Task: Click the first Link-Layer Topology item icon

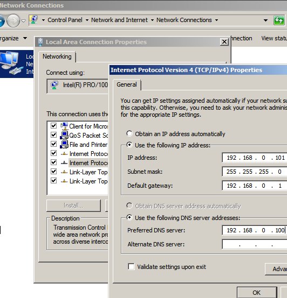Action: click(x=64, y=172)
